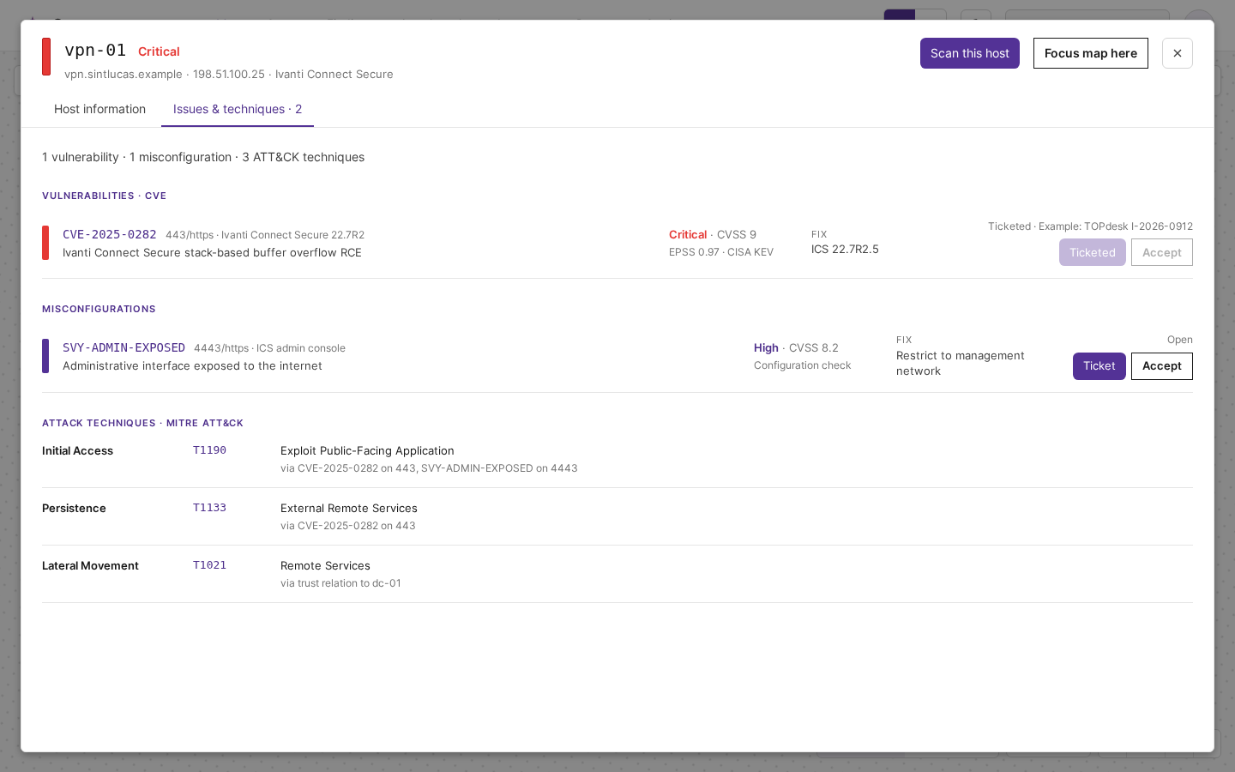Click the 'Persistence' tactic label

pos(74,509)
